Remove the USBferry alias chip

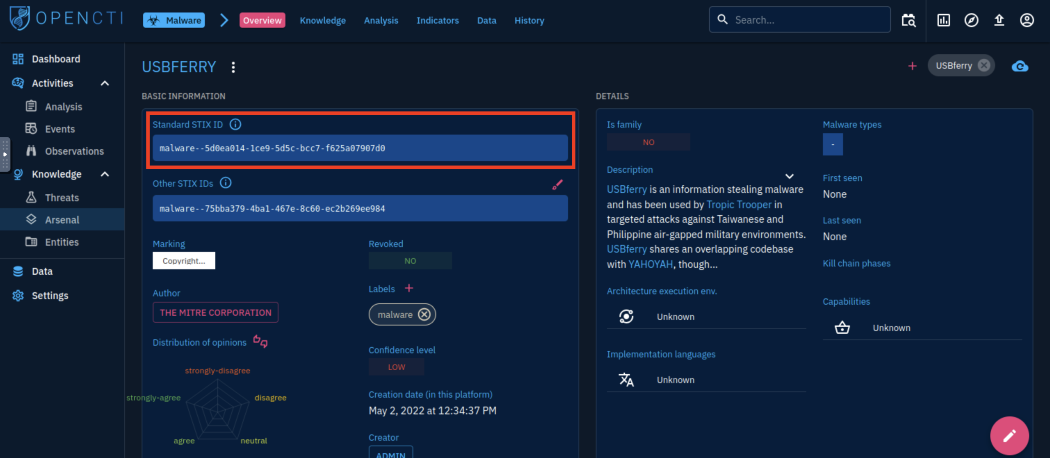tap(984, 66)
